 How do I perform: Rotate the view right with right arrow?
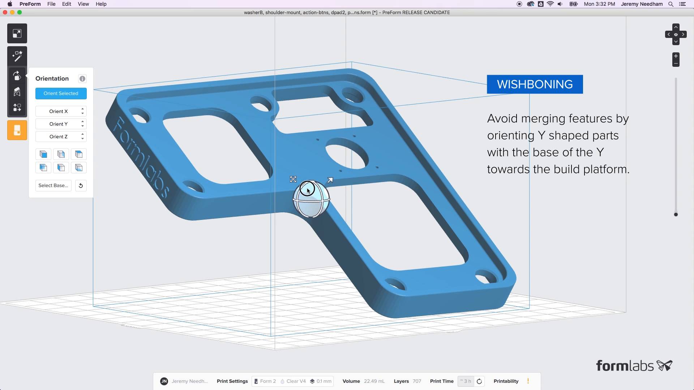pos(683,35)
